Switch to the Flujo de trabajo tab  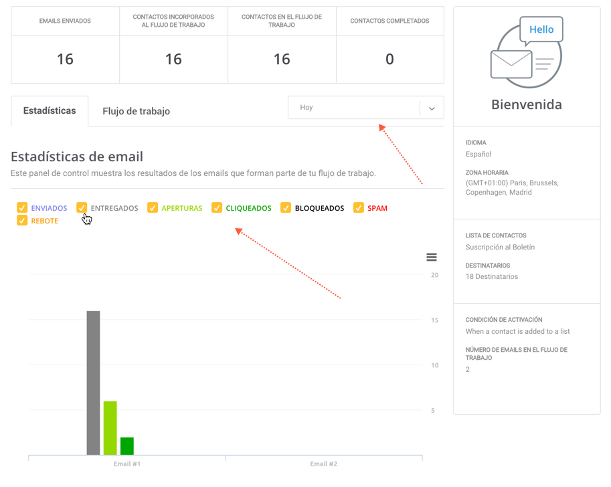pyautogui.click(x=136, y=112)
